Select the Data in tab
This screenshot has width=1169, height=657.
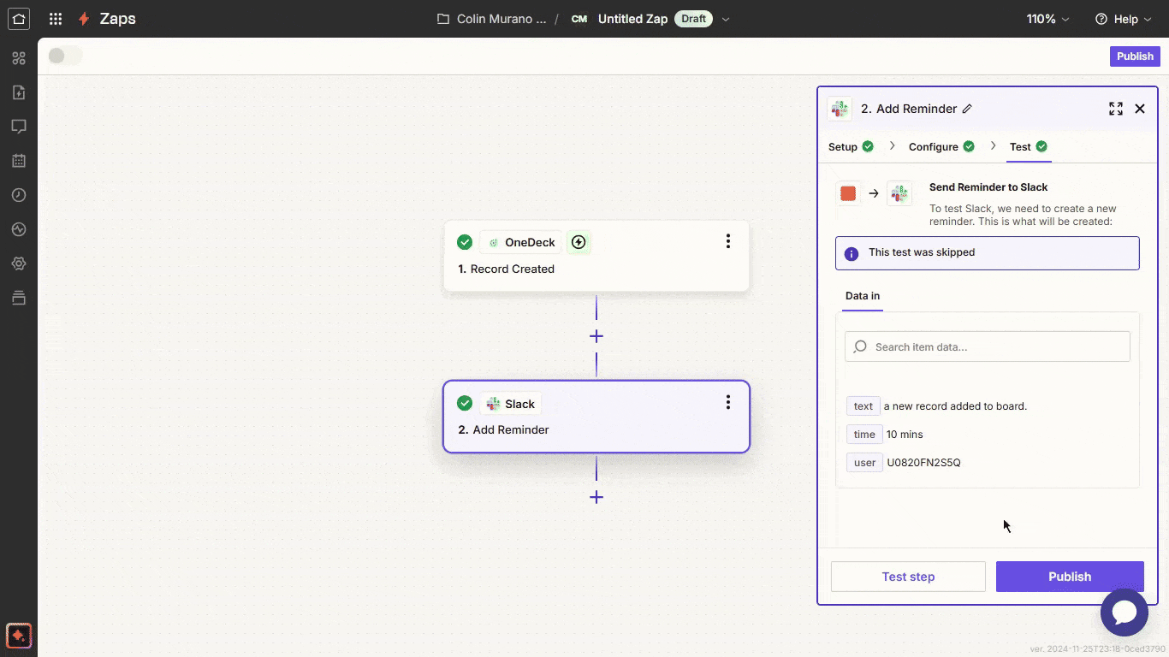tap(863, 296)
